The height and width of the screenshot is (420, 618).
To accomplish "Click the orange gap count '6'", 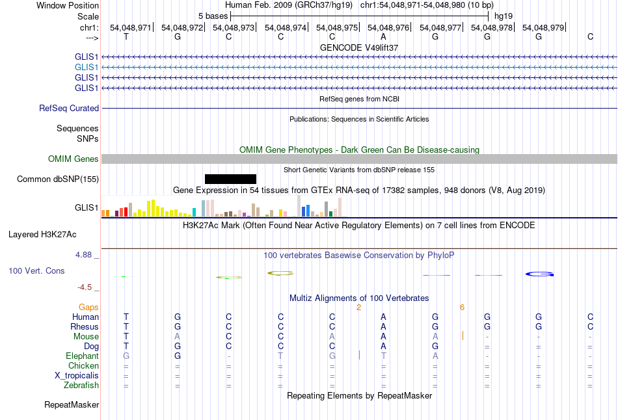I will 462,308.
